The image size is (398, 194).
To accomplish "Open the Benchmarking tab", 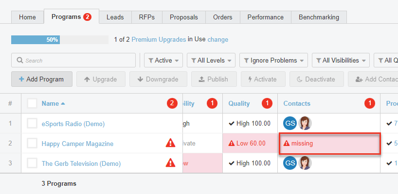I will 319,17.
